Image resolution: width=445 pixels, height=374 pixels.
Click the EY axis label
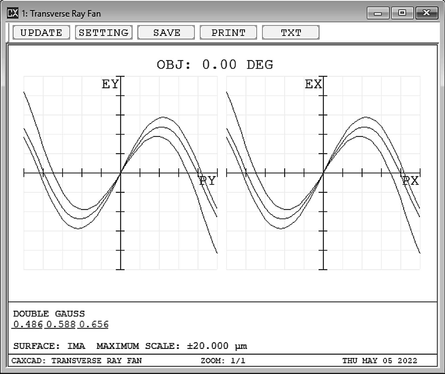[x=110, y=84]
